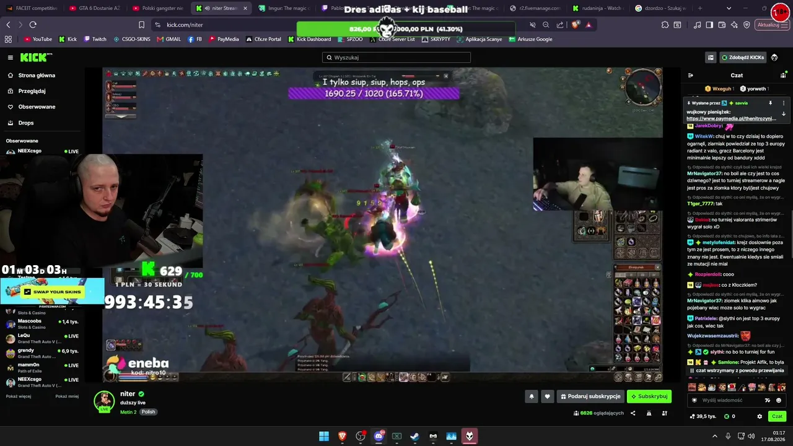Select the Polish language tag
The image size is (793, 446).
click(148, 412)
